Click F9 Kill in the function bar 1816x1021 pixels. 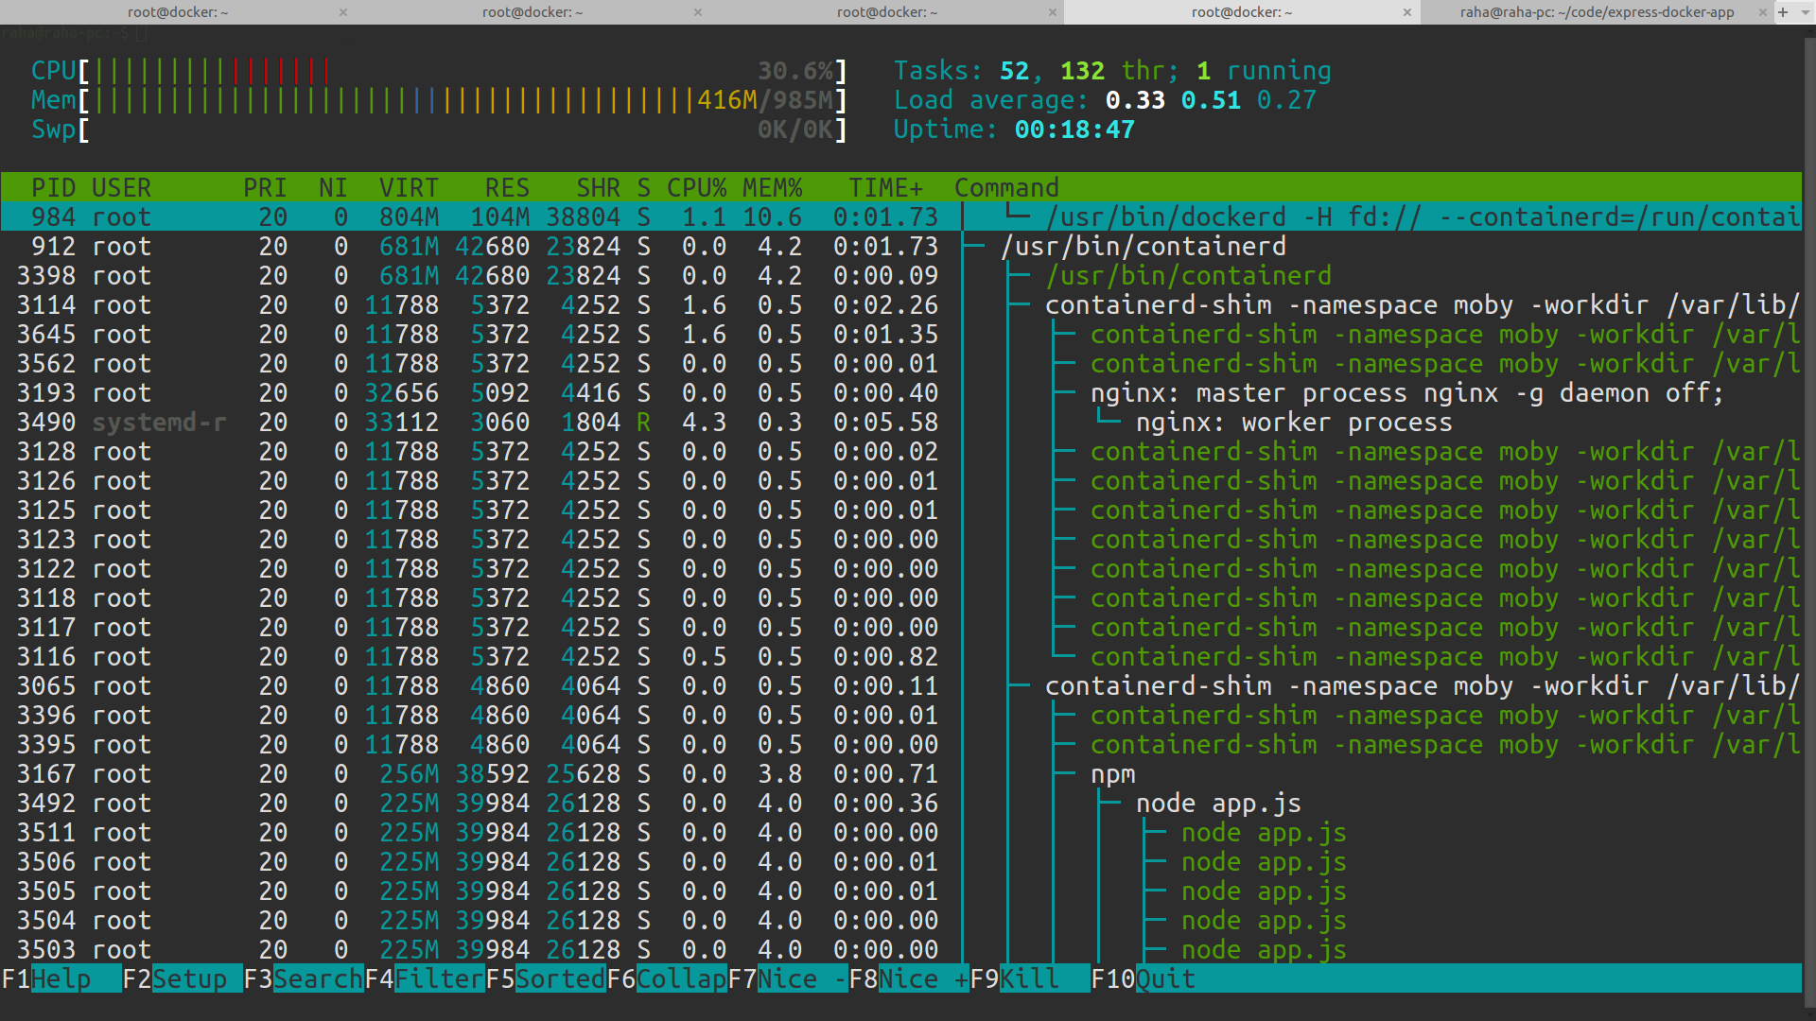click(x=1030, y=978)
